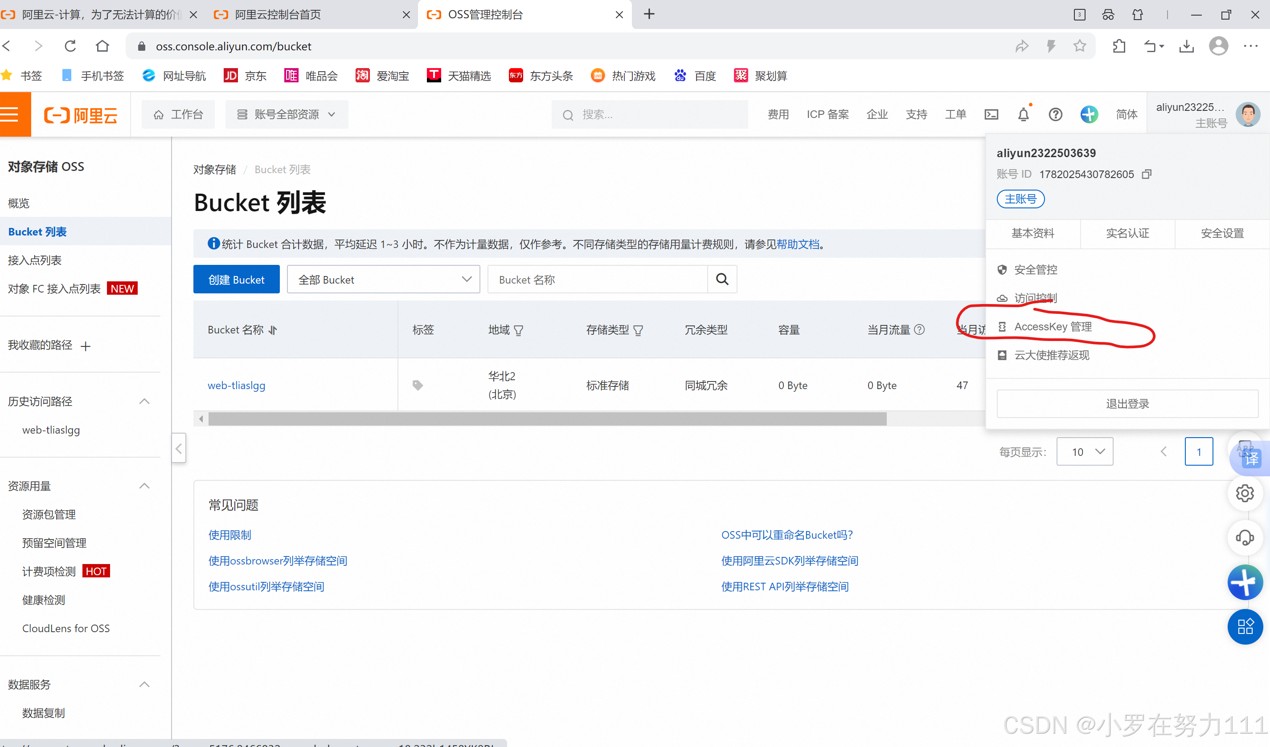Click the customer service headset icon
The image size is (1270, 747).
point(1244,537)
